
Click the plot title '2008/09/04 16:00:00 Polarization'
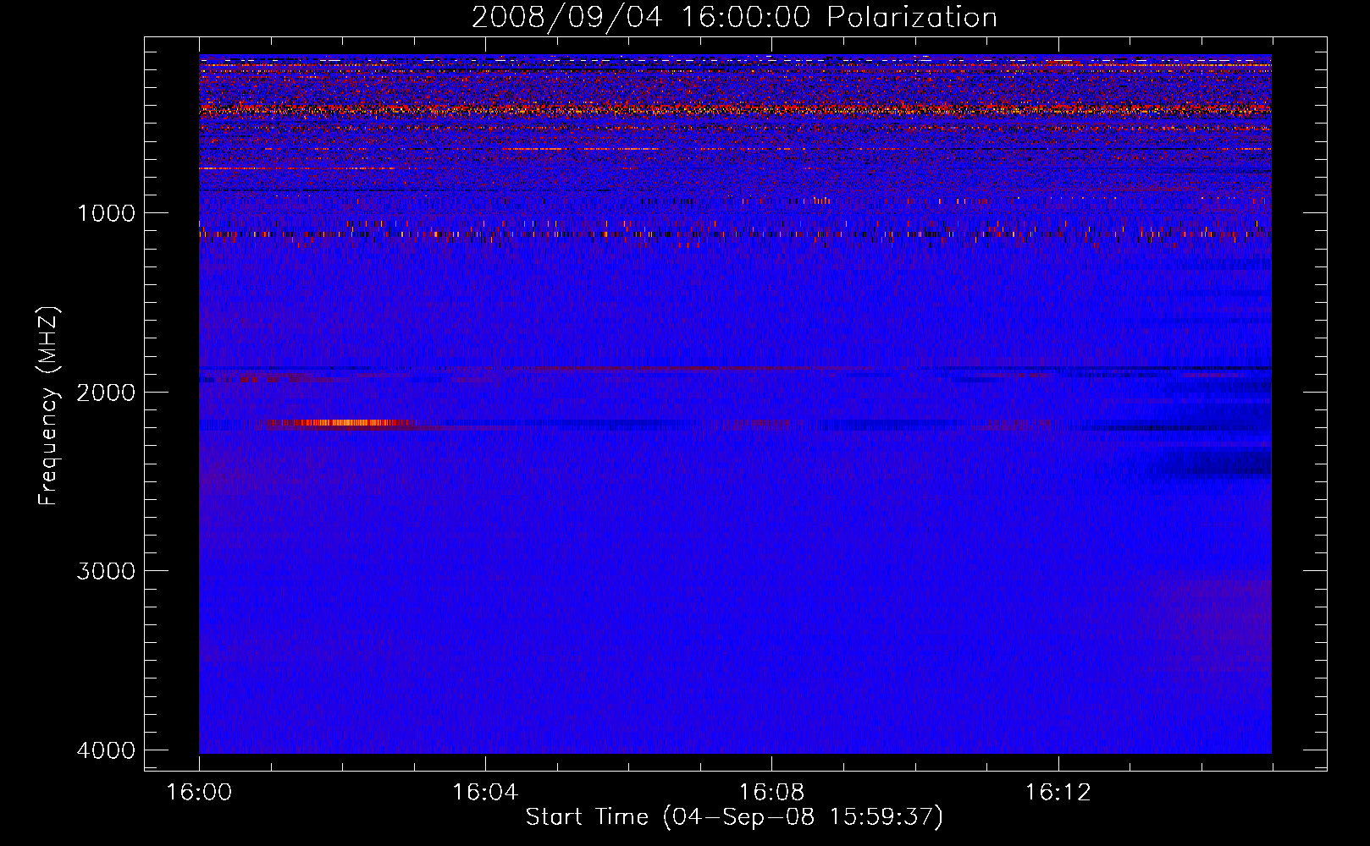[734, 18]
